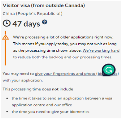Click the 47 days processing time text
121x119 pixels.
26,24
